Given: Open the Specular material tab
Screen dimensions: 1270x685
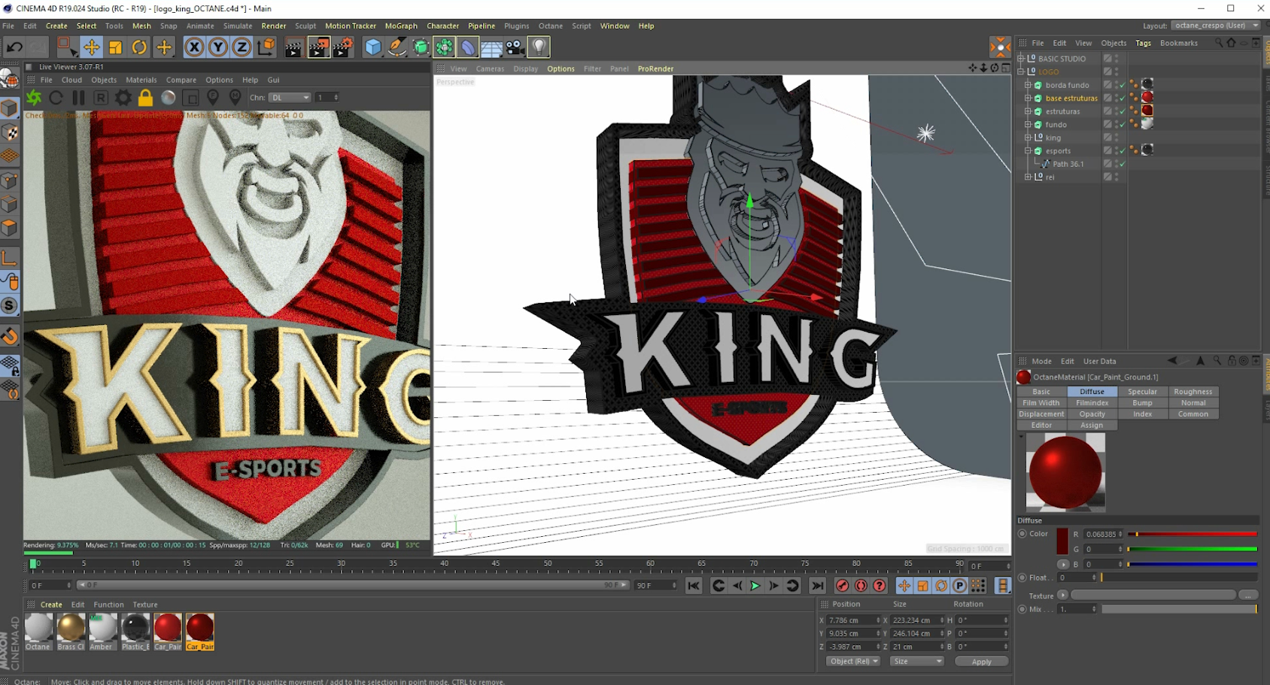Looking at the screenshot, I should pos(1142,392).
